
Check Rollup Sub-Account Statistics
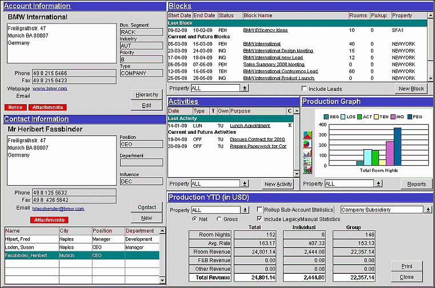(260, 210)
